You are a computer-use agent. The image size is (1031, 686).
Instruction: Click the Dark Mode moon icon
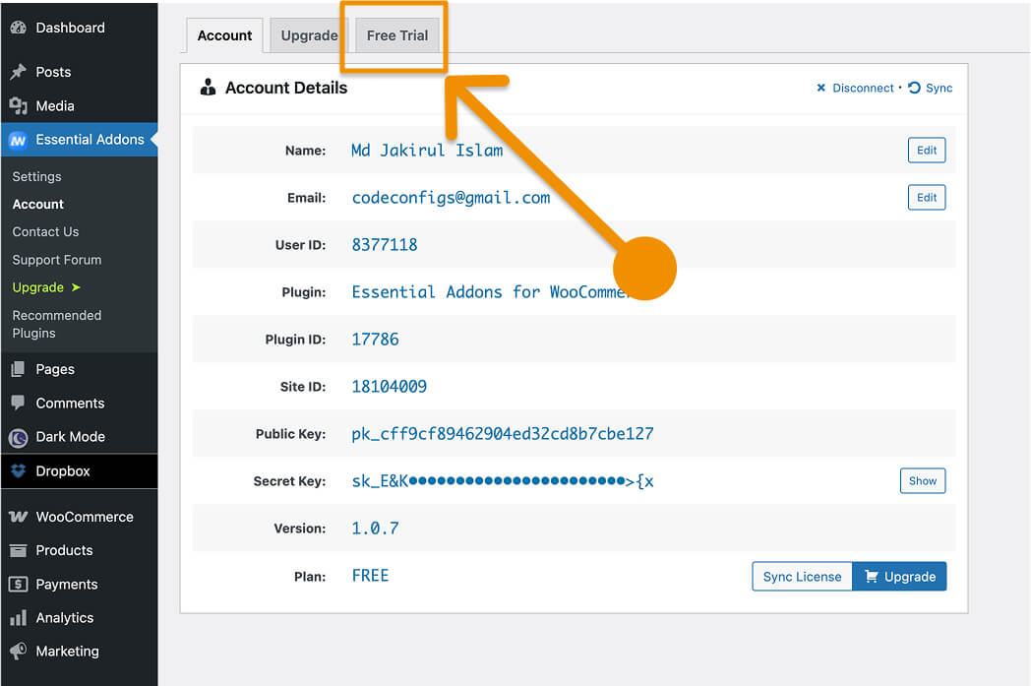[19, 437]
